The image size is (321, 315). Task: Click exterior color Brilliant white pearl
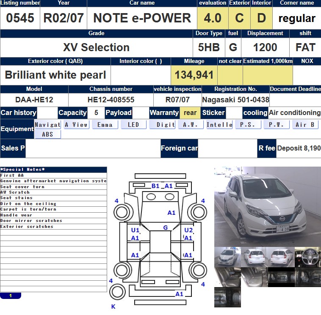(x=55, y=75)
